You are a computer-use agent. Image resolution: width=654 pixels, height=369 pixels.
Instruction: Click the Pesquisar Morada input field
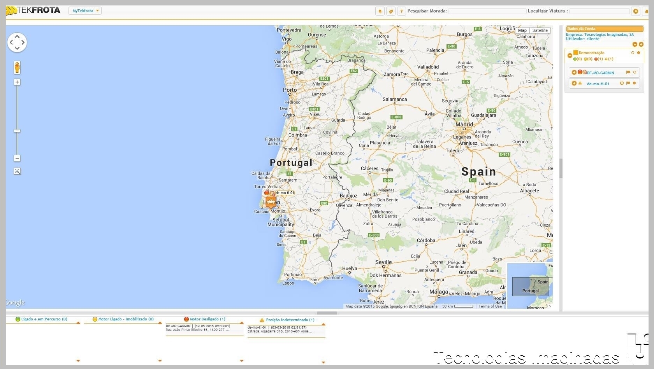click(x=487, y=11)
